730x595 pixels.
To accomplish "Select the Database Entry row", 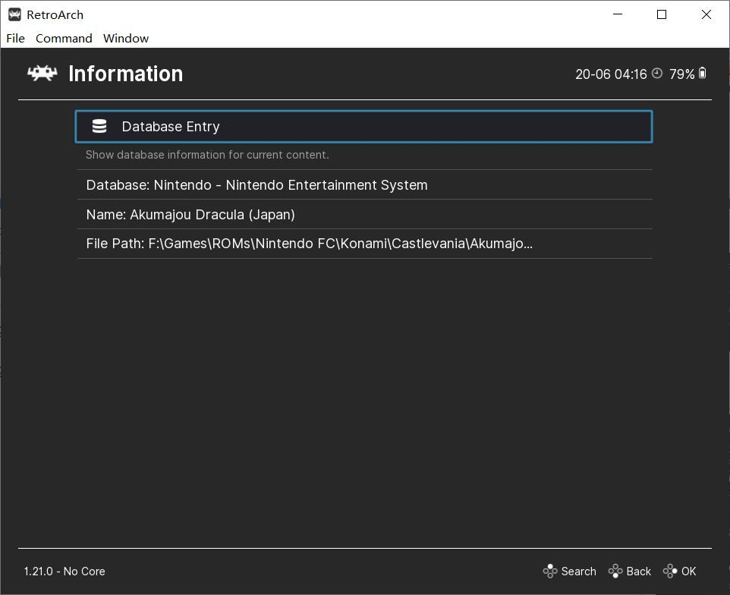I will (363, 127).
